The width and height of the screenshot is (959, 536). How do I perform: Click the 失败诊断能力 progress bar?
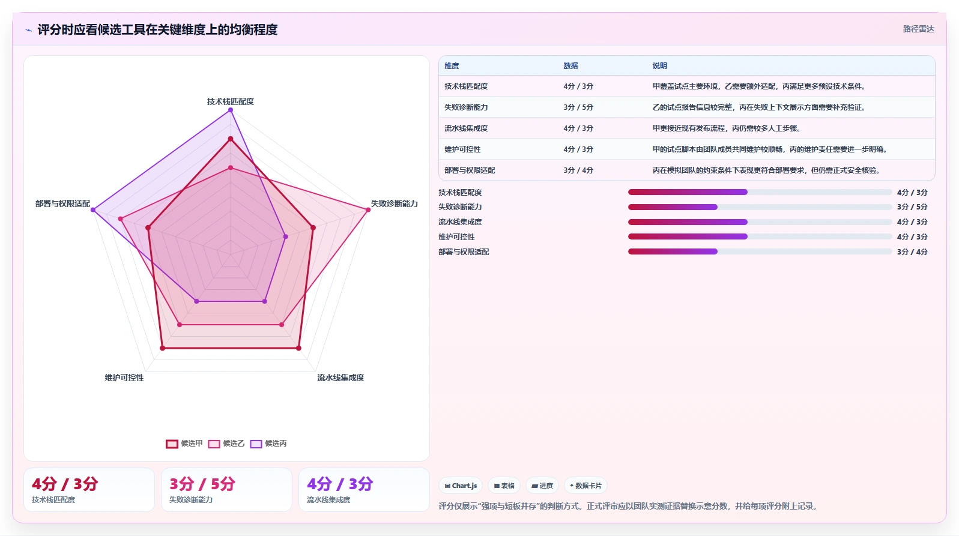tap(760, 207)
